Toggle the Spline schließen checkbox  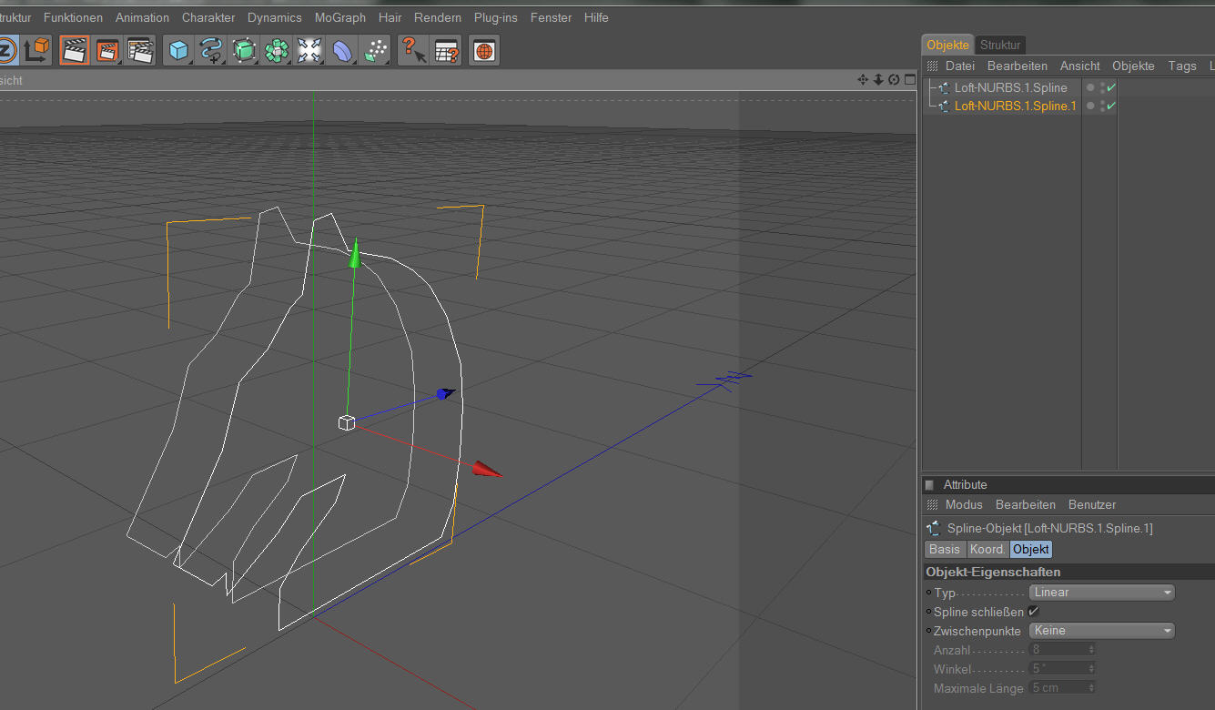[1033, 612]
